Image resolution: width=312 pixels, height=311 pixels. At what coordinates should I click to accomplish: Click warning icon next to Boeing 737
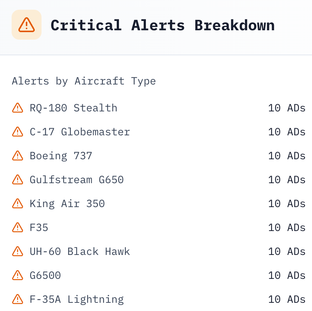point(18,156)
